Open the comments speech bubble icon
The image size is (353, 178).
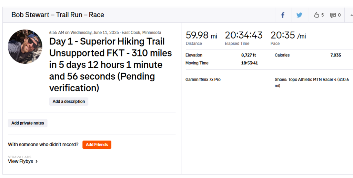pos(333,15)
